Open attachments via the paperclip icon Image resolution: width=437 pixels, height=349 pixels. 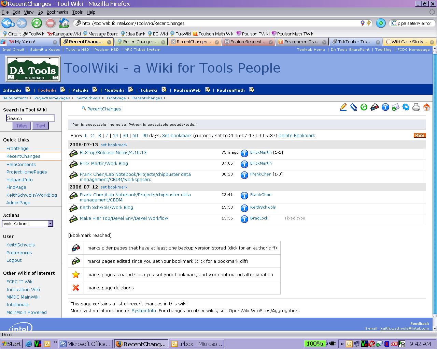point(354,107)
